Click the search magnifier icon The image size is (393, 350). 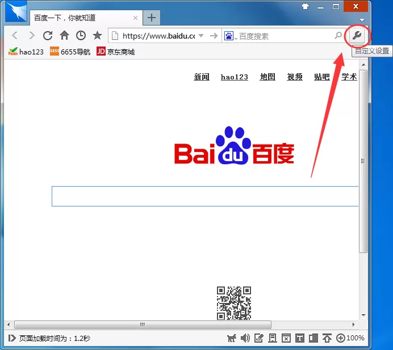pyautogui.click(x=338, y=36)
